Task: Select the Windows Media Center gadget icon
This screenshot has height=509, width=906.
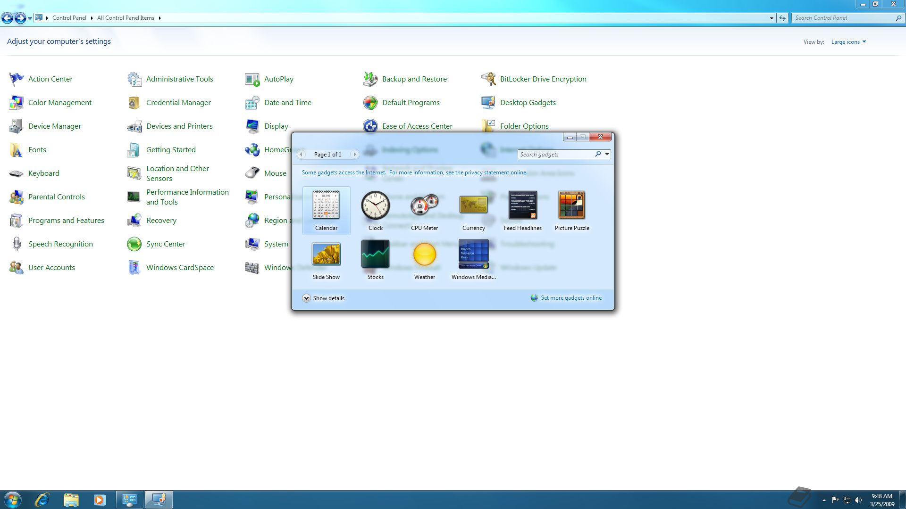Action: 474,254
